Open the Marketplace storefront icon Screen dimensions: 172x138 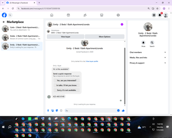[101, 15]
